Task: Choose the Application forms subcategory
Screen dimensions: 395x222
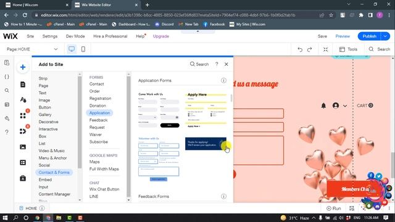Action: (99, 113)
